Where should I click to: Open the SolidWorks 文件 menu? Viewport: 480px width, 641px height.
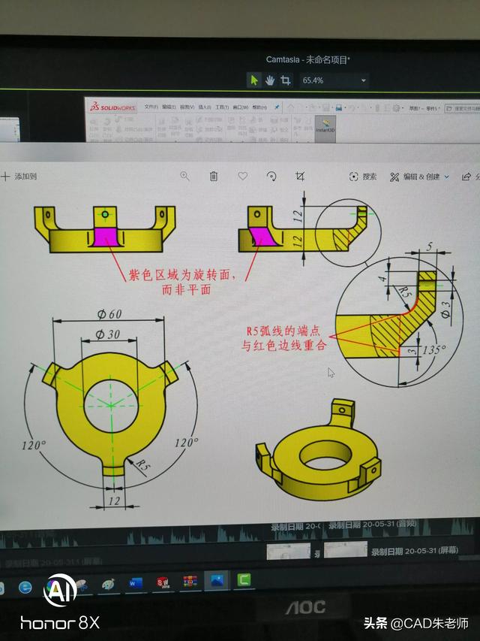[150, 107]
